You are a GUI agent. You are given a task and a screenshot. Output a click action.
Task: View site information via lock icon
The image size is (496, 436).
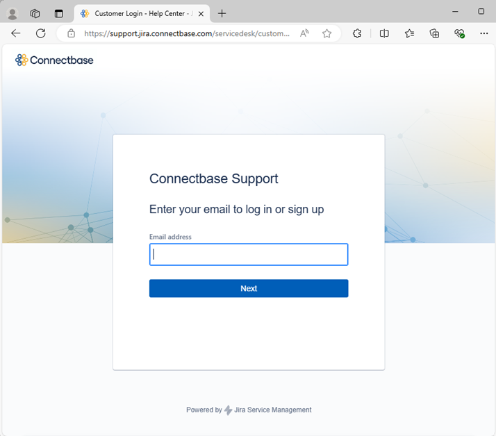pos(71,33)
